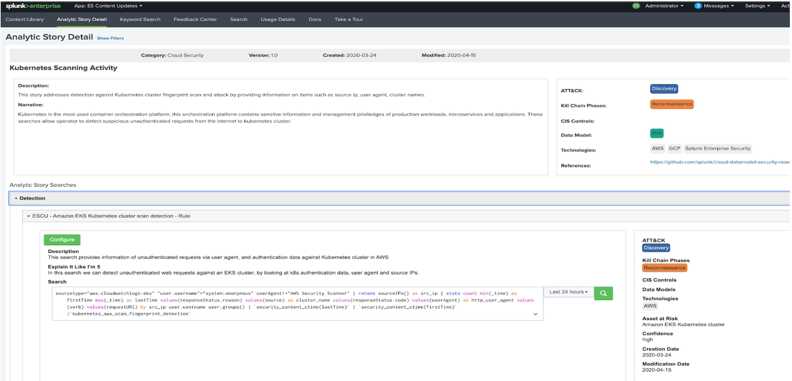Open the Keyword Search tab
Image resolution: width=792 pixels, height=381 pixels.
point(140,19)
